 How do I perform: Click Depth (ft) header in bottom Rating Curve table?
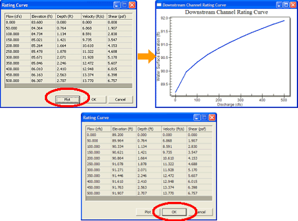click(x=149, y=129)
